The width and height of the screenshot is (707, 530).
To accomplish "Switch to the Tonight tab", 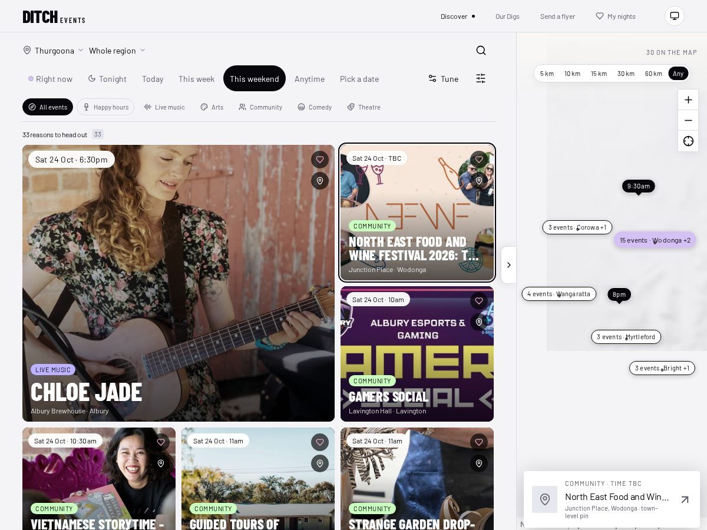I will coord(107,79).
